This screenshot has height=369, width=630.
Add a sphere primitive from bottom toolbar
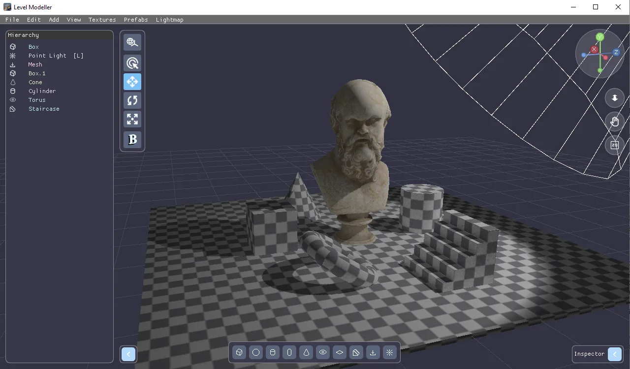(x=256, y=352)
